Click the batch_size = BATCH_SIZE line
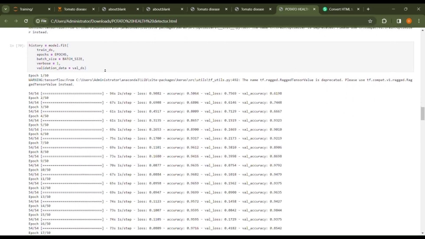 [60, 59]
